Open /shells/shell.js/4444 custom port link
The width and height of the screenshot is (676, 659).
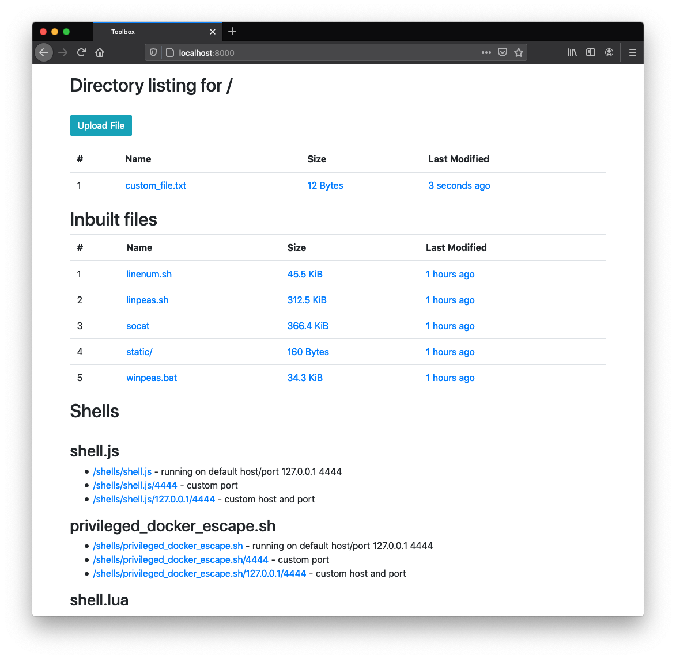tap(135, 485)
